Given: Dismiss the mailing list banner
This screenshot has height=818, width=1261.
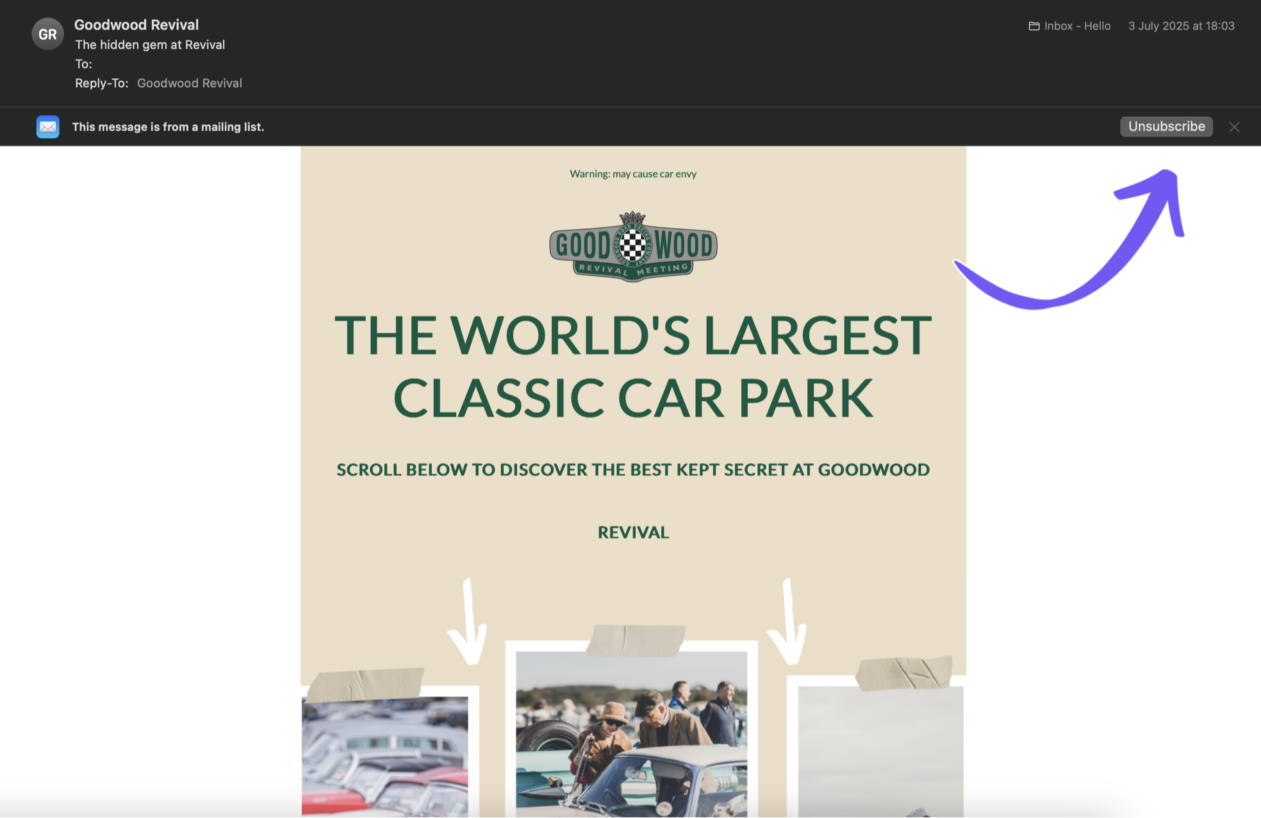Looking at the screenshot, I should pyautogui.click(x=1234, y=127).
